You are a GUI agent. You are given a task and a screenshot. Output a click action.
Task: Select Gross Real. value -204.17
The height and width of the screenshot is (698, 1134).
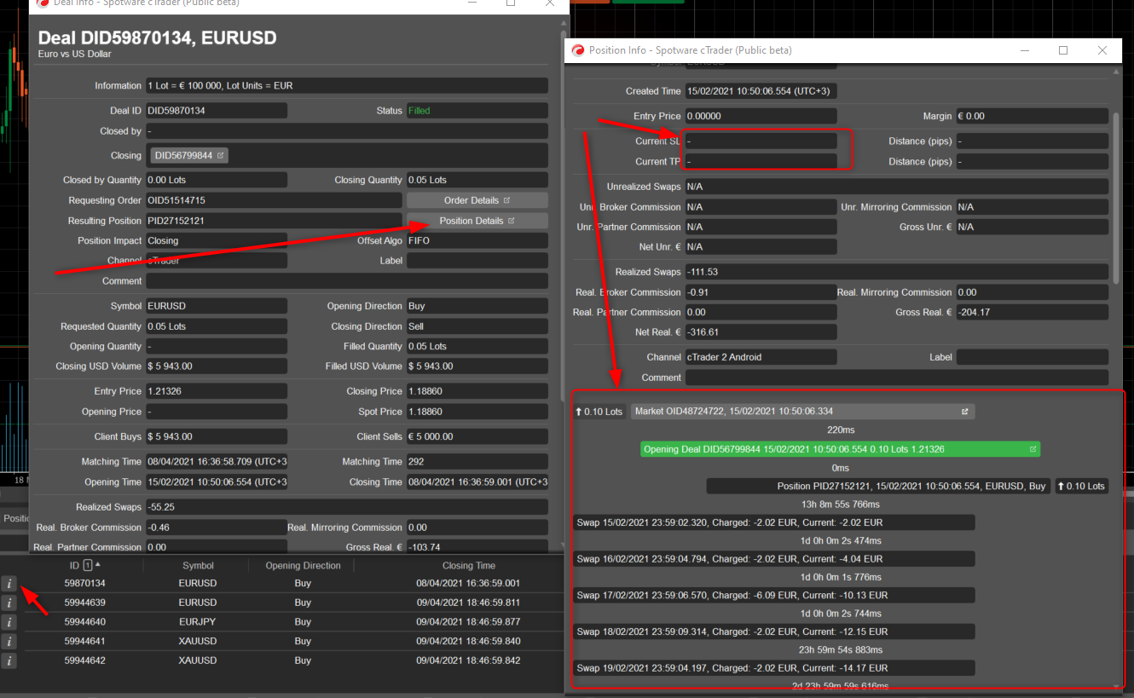click(1033, 312)
